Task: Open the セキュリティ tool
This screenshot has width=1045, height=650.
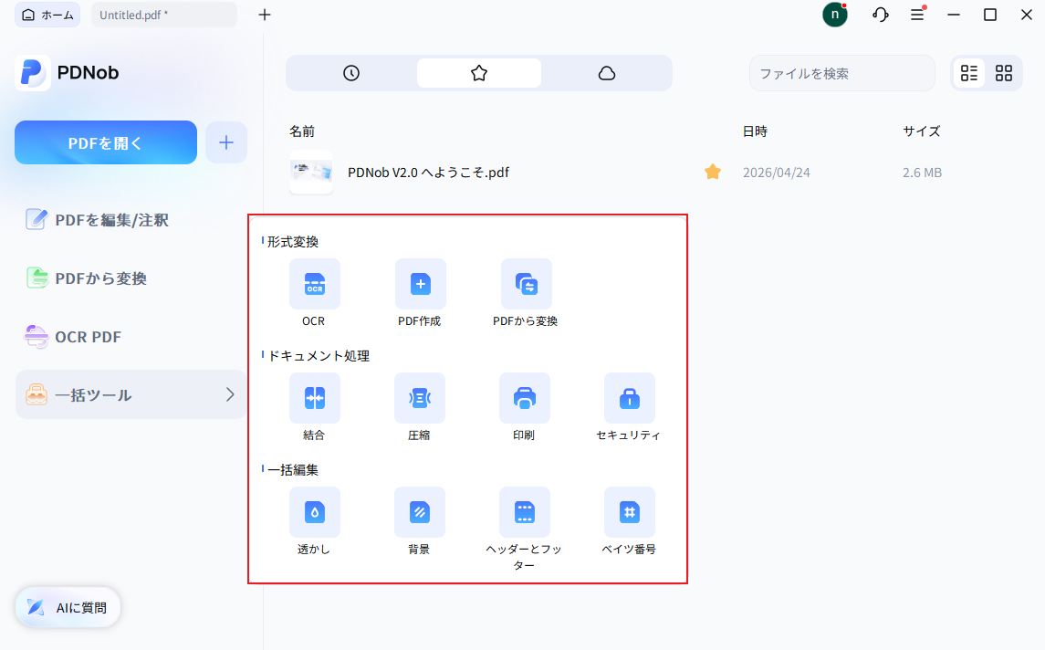Action: point(629,398)
